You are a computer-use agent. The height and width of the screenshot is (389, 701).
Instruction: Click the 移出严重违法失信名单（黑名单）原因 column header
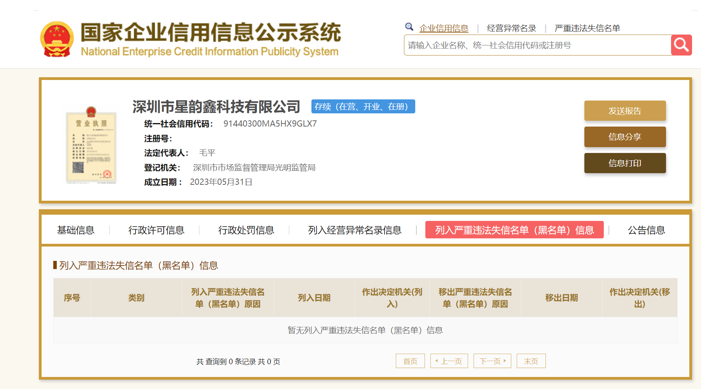tap(475, 298)
